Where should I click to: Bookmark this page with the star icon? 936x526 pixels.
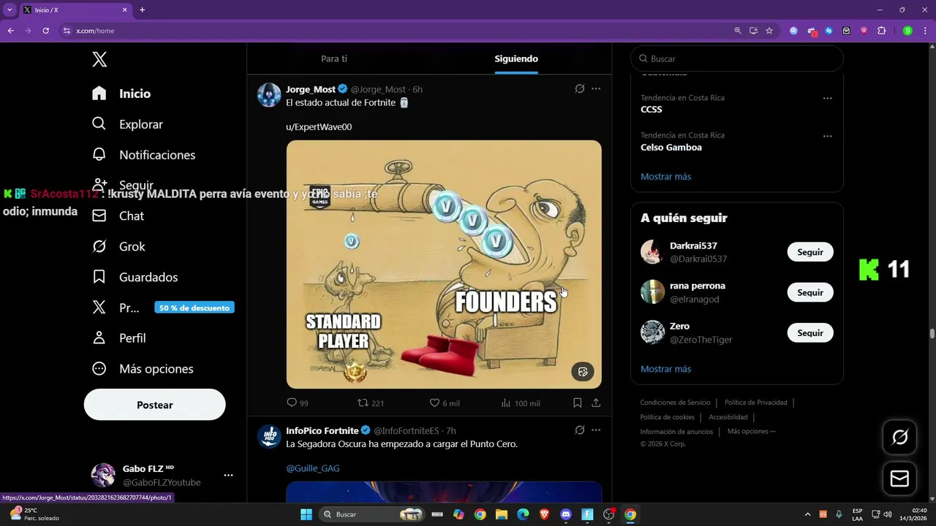(x=769, y=31)
